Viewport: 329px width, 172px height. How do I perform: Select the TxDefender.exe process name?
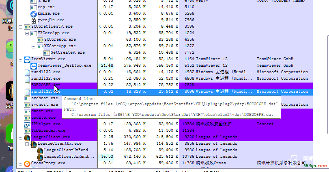point(48,131)
